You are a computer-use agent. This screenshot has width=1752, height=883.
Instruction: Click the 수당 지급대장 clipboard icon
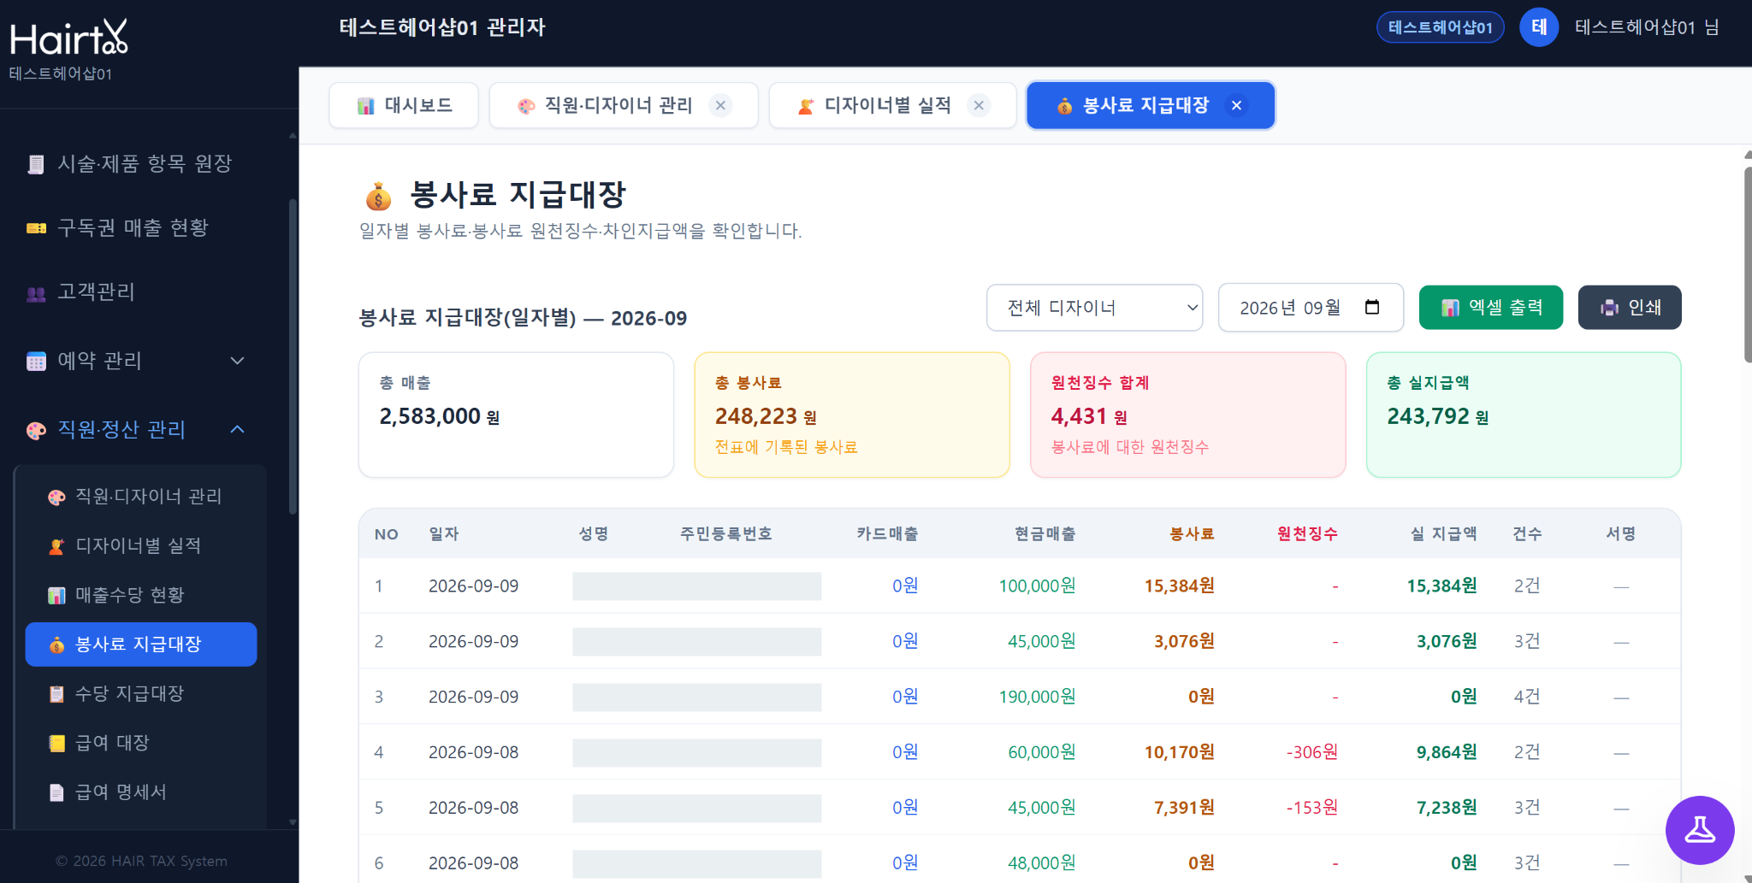coord(56,694)
